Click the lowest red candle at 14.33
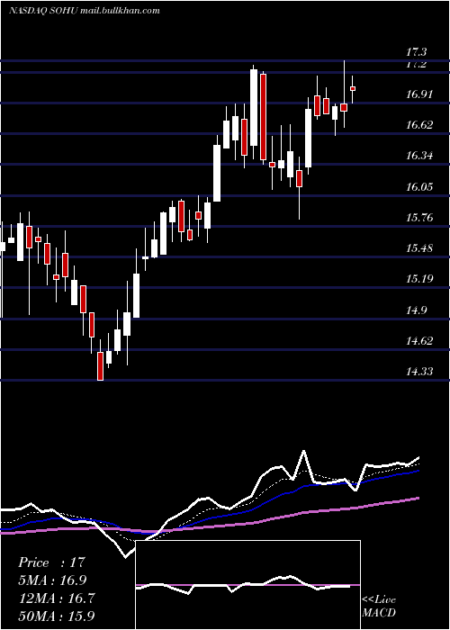The width and height of the screenshot is (450, 630). (100, 366)
